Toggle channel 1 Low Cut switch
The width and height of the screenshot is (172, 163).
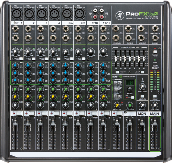pyautogui.click(x=21, y=59)
